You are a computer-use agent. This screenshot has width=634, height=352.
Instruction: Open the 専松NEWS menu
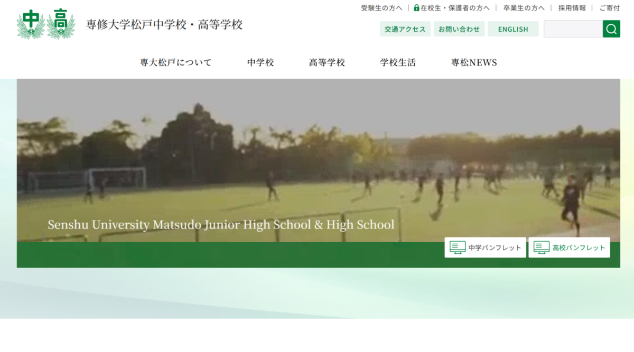point(474,62)
